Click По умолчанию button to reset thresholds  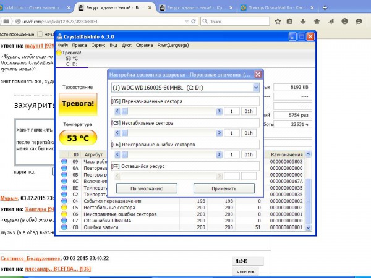147,188
